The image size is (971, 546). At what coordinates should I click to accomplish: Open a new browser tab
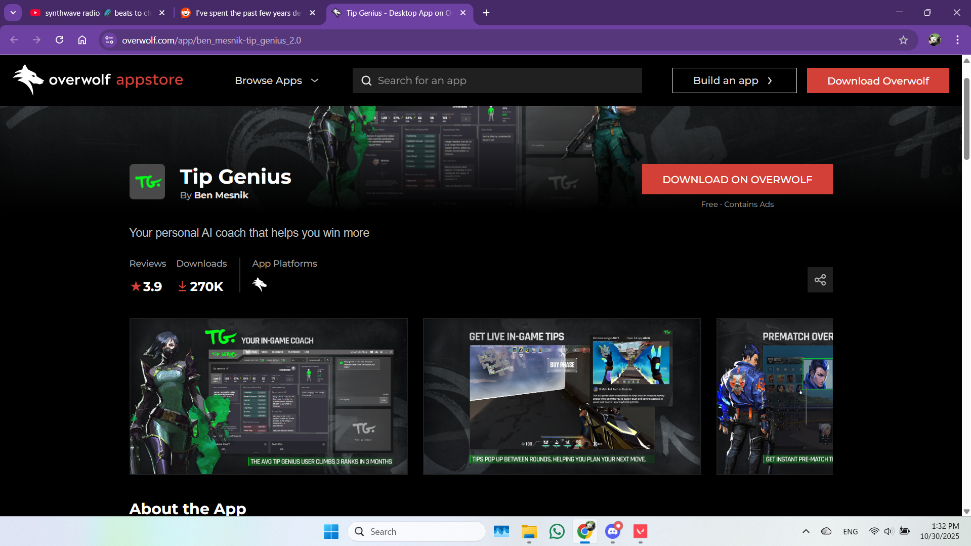(x=486, y=13)
